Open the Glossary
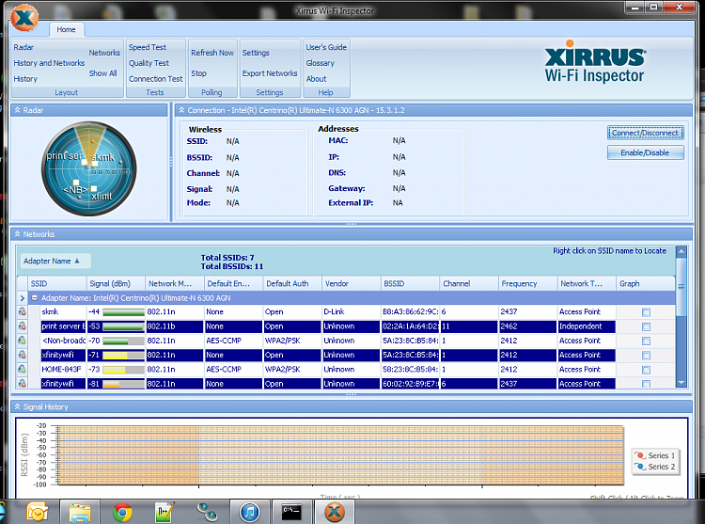Image resolution: width=705 pixels, height=524 pixels. [321, 63]
